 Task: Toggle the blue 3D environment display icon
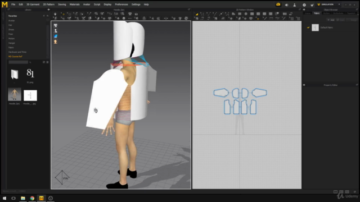(56, 36)
